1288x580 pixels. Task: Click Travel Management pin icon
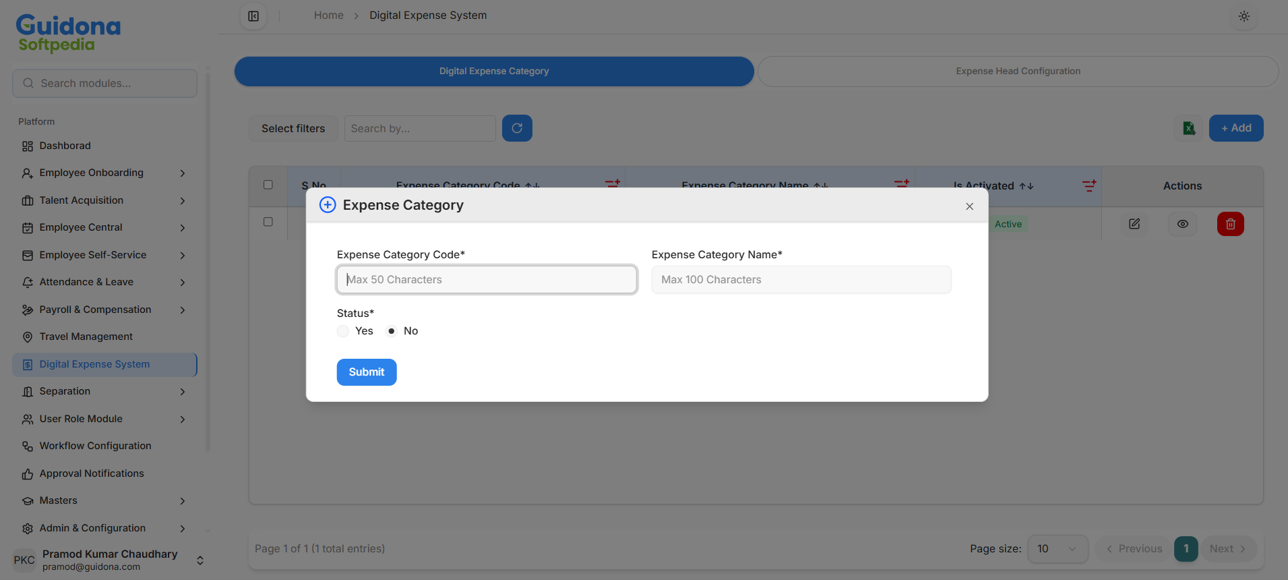click(x=28, y=337)
